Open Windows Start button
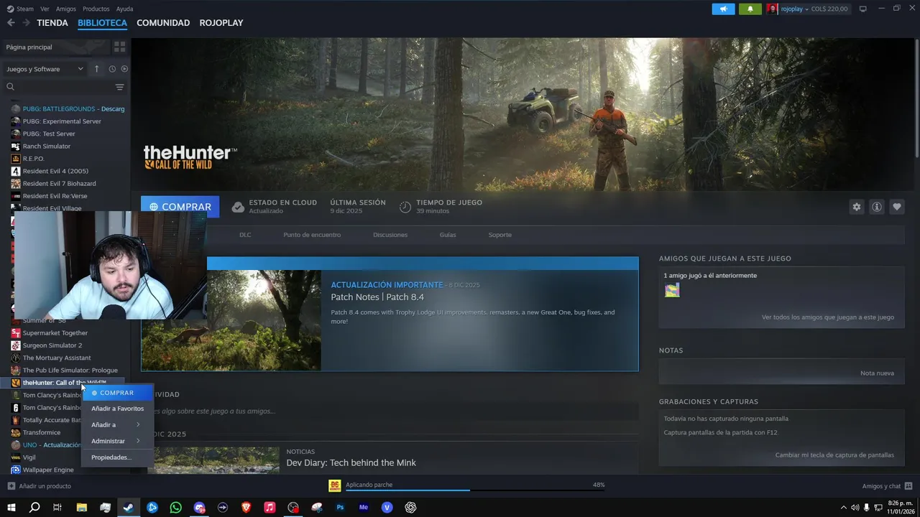The width and height of the screenshot is (920, 517). [11, 508]
